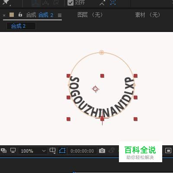Click the 0:00:00:00 timecode field
Screen dimensions: 173x173
click(x=82, y=151)
